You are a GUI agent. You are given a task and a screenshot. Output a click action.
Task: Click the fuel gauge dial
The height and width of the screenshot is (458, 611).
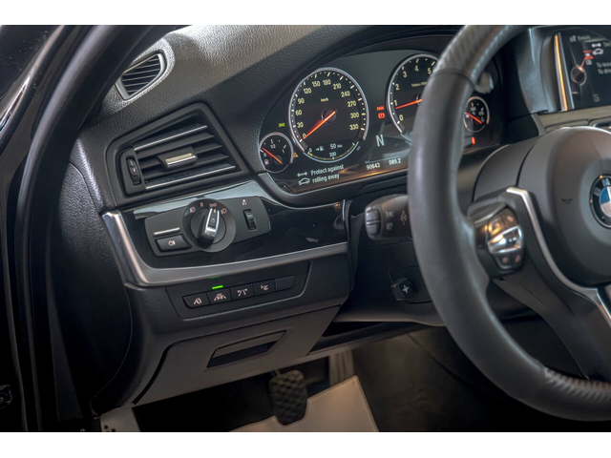coord(276,153)
